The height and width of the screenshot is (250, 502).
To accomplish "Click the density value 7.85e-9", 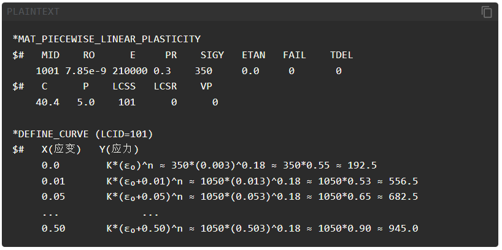I will coord(86,71).
